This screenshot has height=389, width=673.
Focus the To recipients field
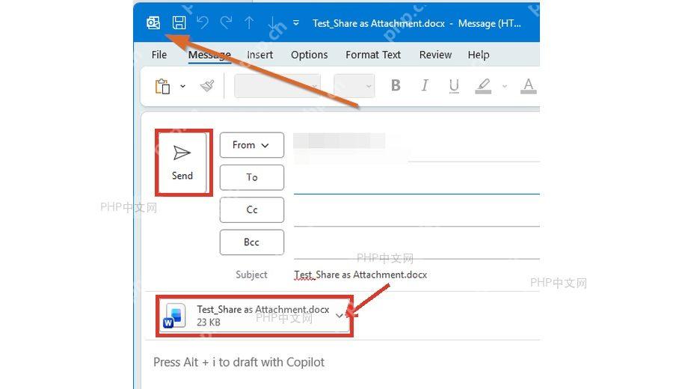(x=417, y=180)
